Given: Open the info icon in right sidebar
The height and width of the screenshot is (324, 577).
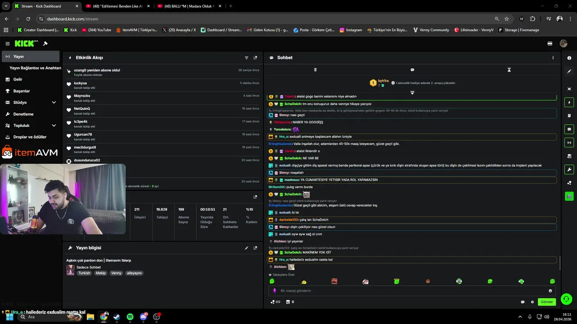Looking at the screenshot, I should [569, 58].
